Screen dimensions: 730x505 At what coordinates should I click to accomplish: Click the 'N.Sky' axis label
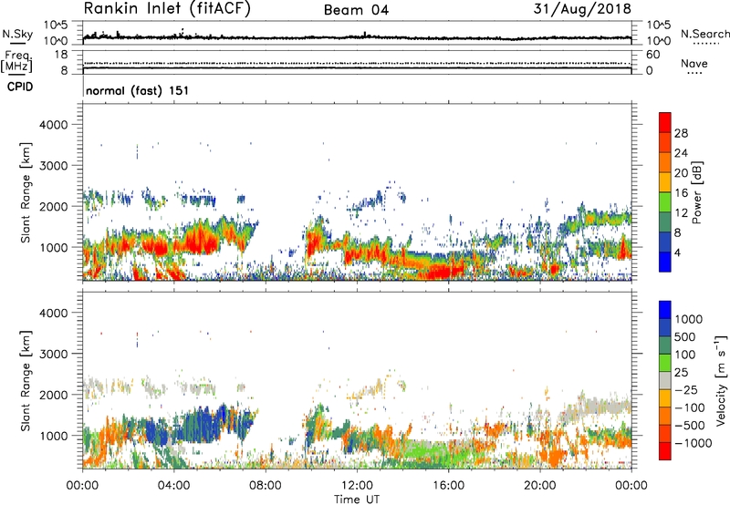pos(17,35)
